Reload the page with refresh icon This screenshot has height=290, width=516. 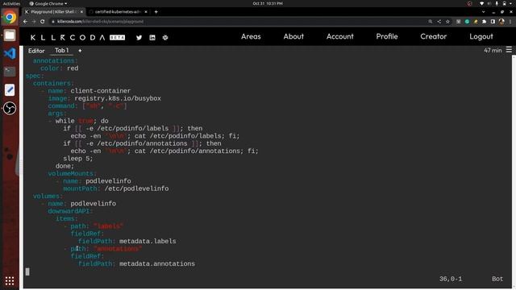pos(43,22)
